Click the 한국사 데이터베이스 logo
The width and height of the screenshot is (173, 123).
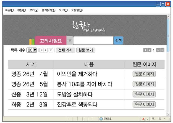(87, 26)
